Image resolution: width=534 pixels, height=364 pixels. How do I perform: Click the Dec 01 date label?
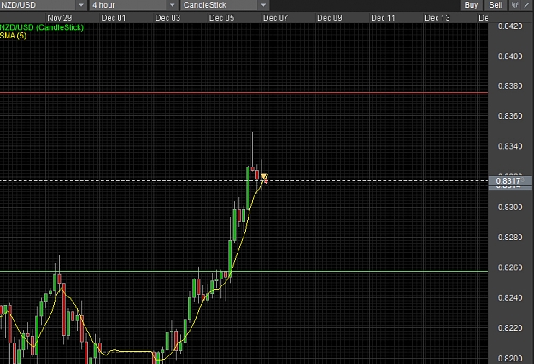[x=114, y=18]
